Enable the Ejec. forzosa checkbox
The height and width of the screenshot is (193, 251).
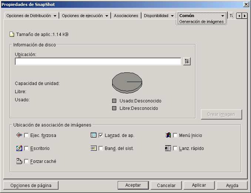[x=26, y=135]
